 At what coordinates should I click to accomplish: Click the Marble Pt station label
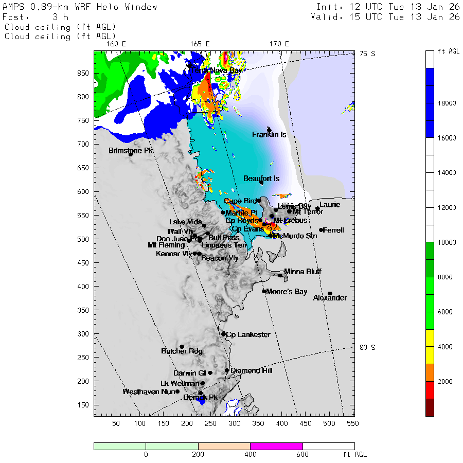[241, 213]
